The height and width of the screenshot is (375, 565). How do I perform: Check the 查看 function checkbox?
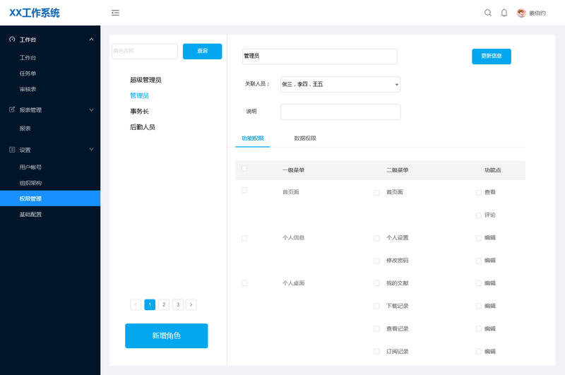click(479, 193)
